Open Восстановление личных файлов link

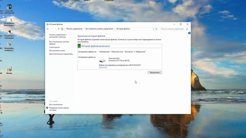pos(59,43)
